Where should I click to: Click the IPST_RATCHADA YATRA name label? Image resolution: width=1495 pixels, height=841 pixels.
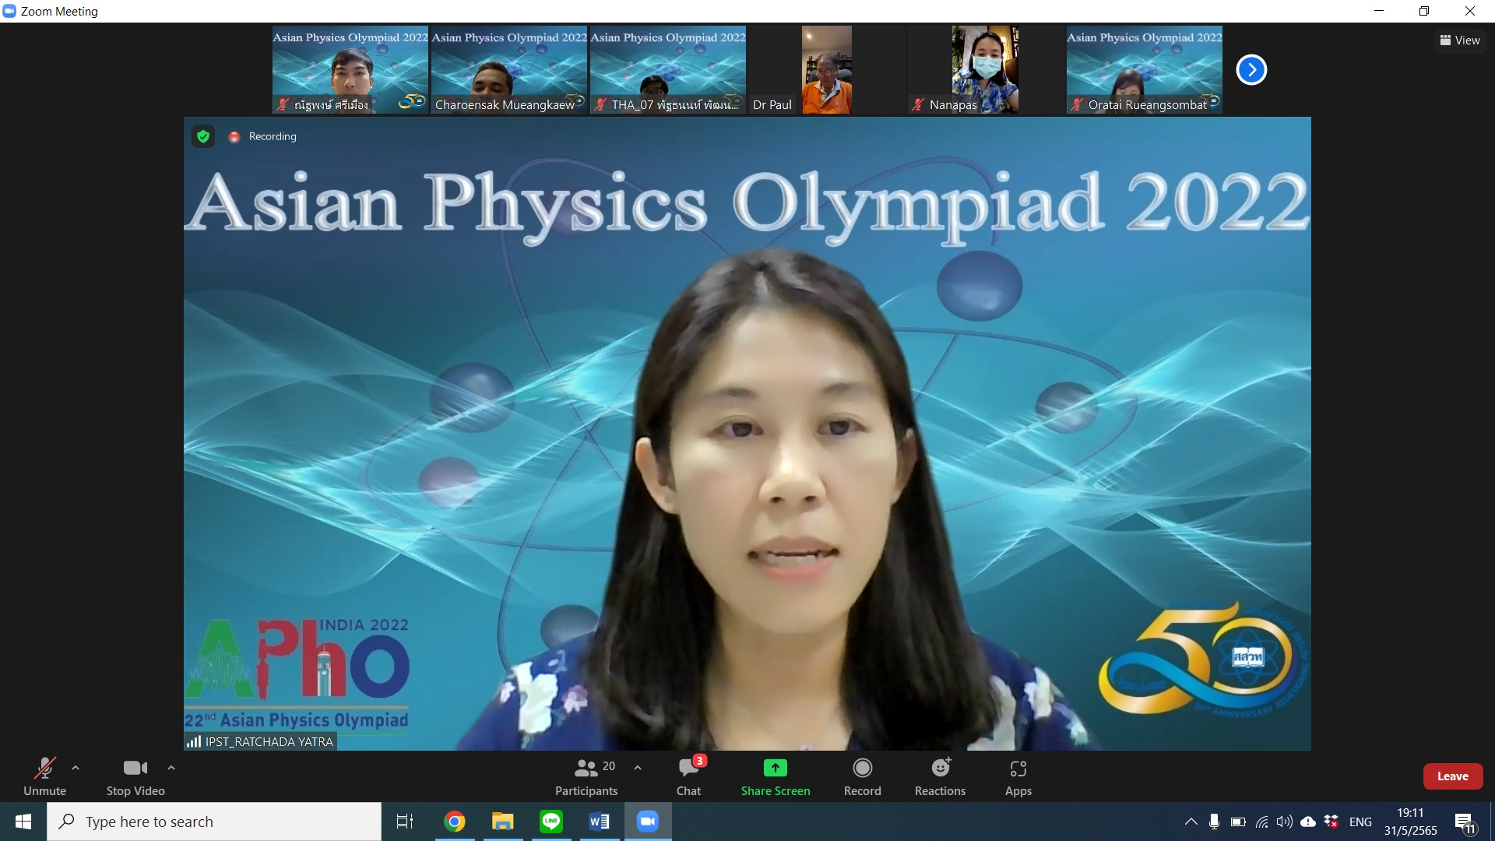261,742
